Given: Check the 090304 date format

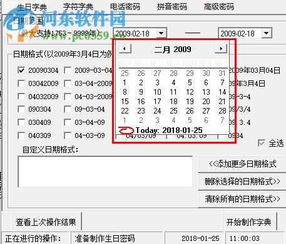Looking at the screenshot, I should click(21, 109).
